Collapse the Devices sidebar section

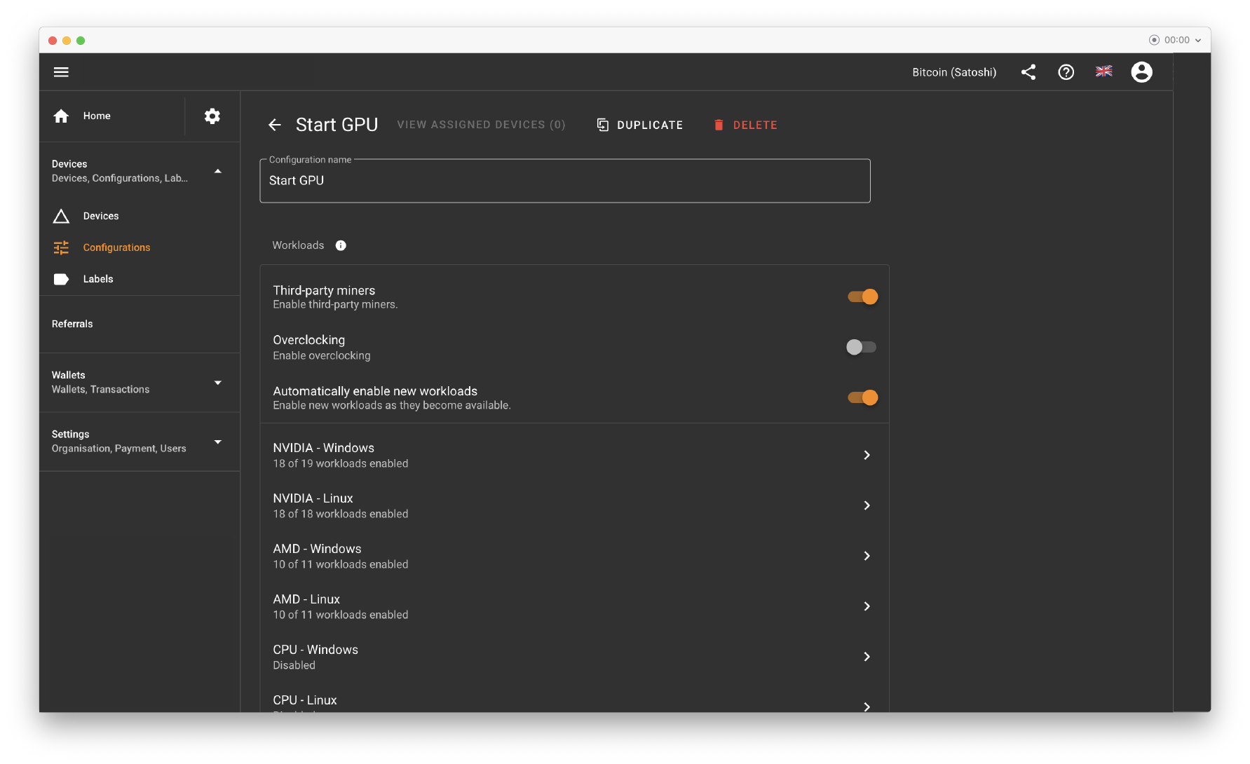(x=218, y=171)
